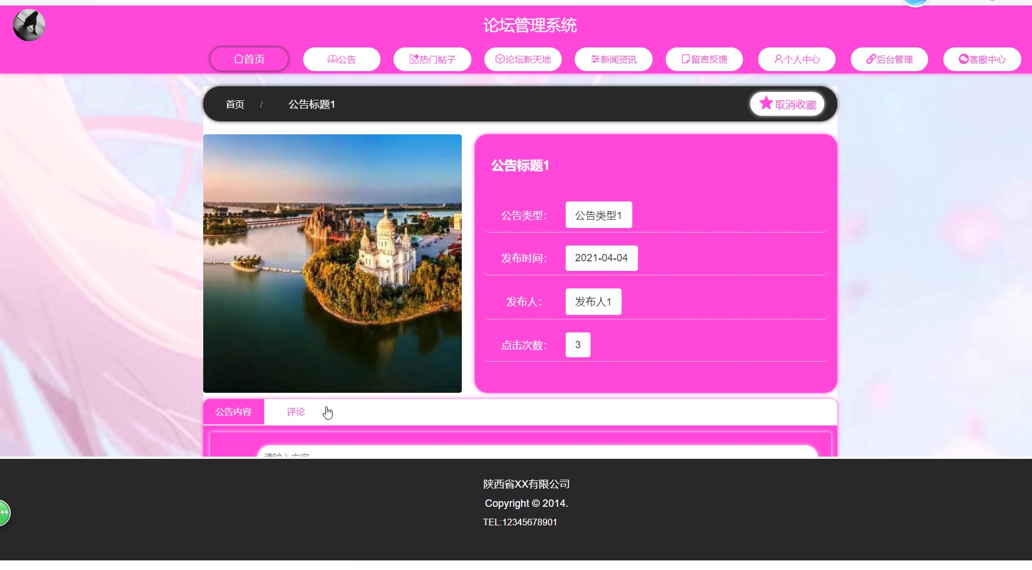Click the click count value 3
This screenshot has height=570, width=1032.
coord(578,345)
